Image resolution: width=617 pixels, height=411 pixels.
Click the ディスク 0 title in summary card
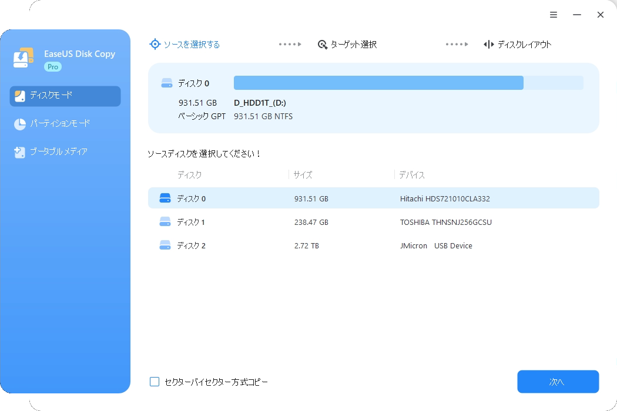tap(193, 83)
